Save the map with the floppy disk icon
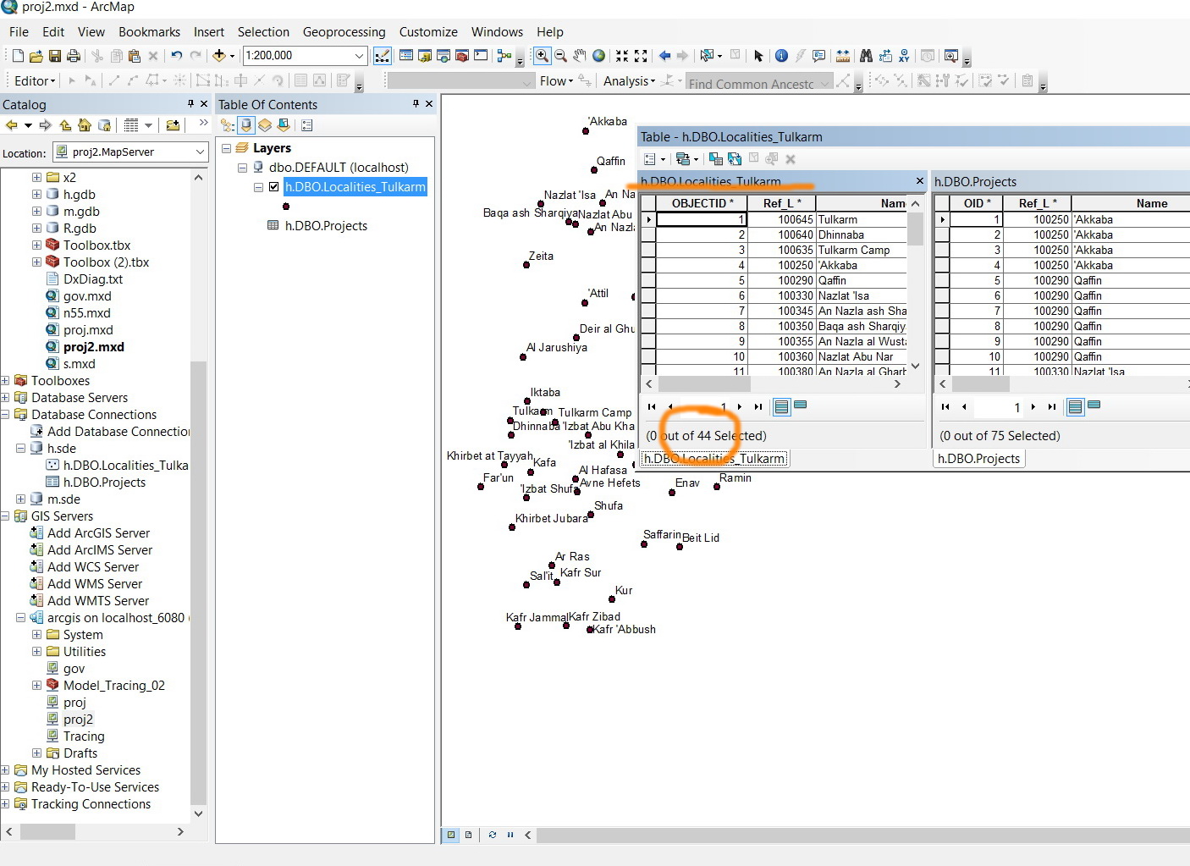 (x=54, y=56)
